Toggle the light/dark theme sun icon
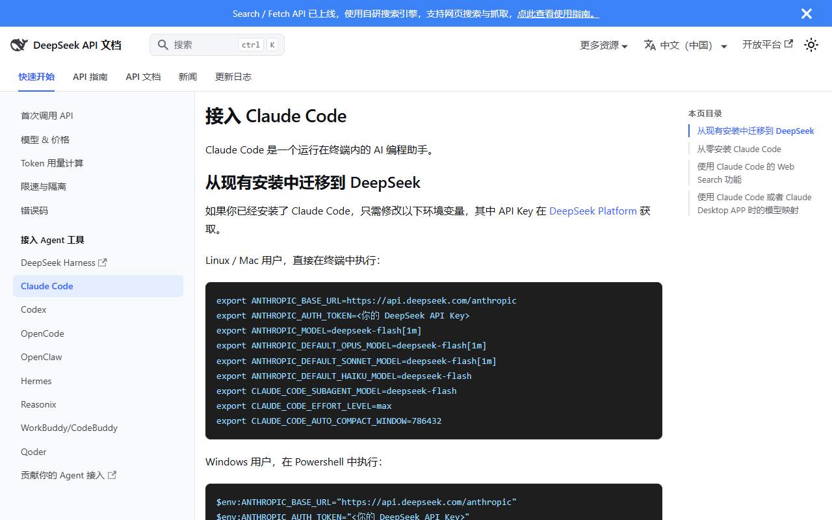Image resolution: width=832 pixels, height=520 pixels. 811,45
